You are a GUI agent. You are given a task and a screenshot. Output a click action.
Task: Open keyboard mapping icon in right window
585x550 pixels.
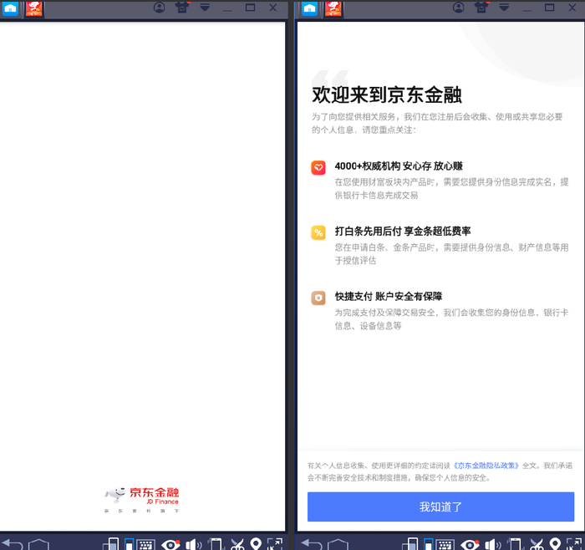click(x=445, y=544)
